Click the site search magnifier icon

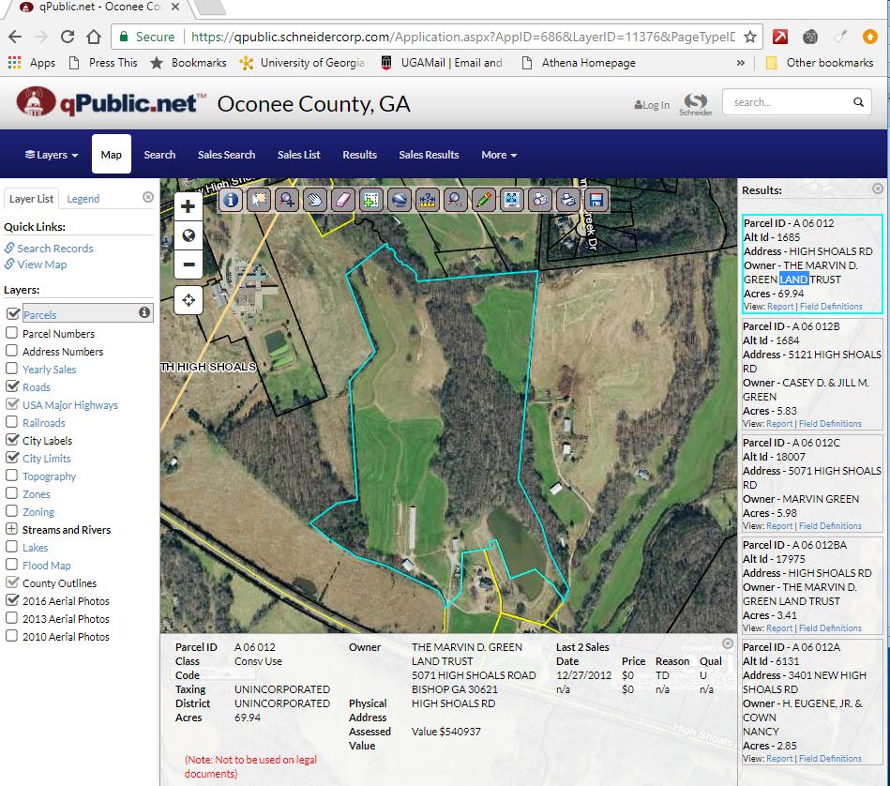point(858,102)
